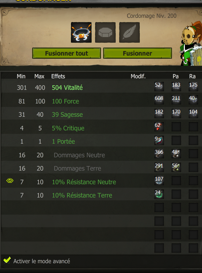Viewport: 202px width, 273px height.
Task: Apply the 24 Résistance Terre rune
Action: click(x=159, y=194)
